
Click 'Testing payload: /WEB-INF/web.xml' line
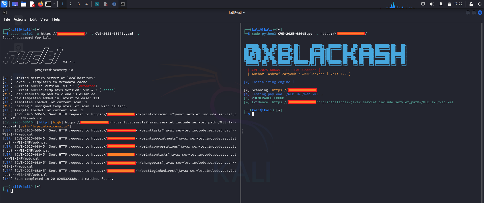tap(284, 94)
